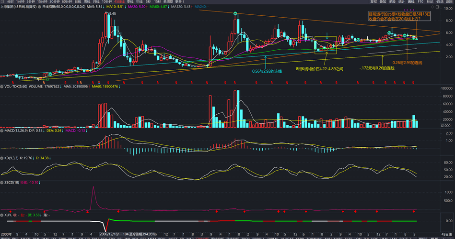Open F10 company info
Image resolution: width=455 pixels, height=239 pixels.
pyautogui.click(x=420, y=2)
